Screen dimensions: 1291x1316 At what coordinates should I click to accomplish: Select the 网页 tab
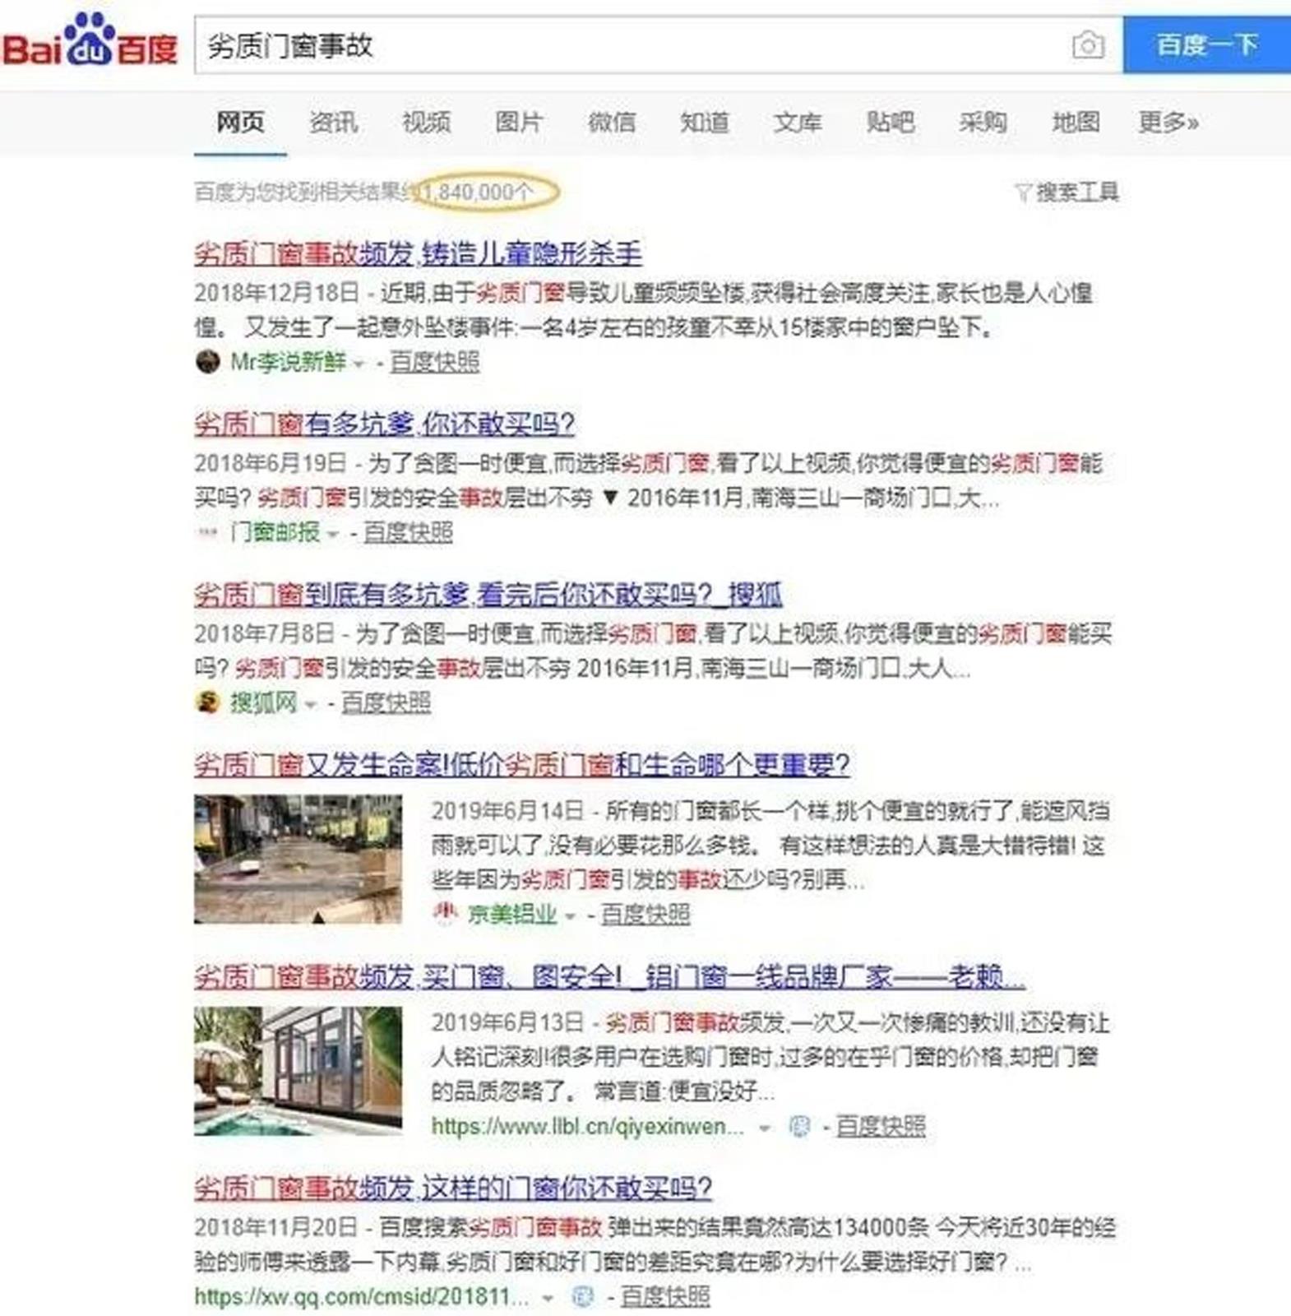[240, 123]
